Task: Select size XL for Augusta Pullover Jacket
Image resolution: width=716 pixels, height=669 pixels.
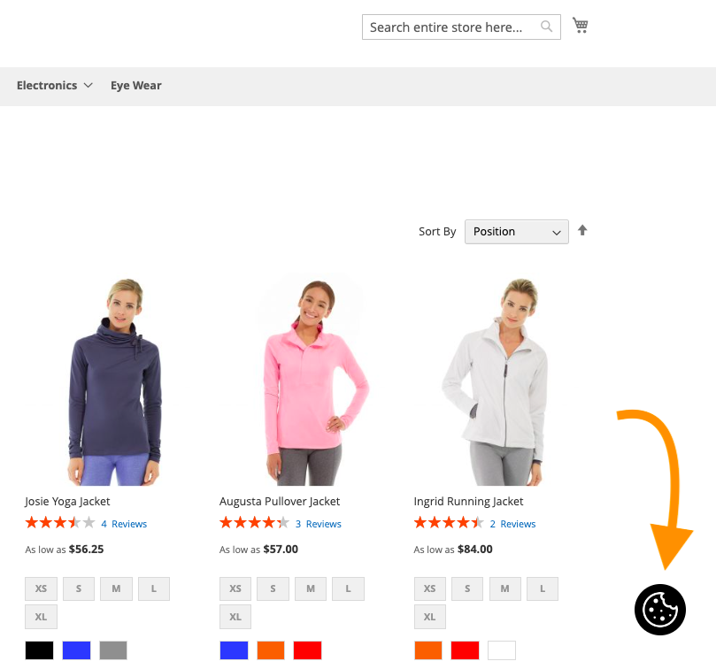Action: (235, 617)
